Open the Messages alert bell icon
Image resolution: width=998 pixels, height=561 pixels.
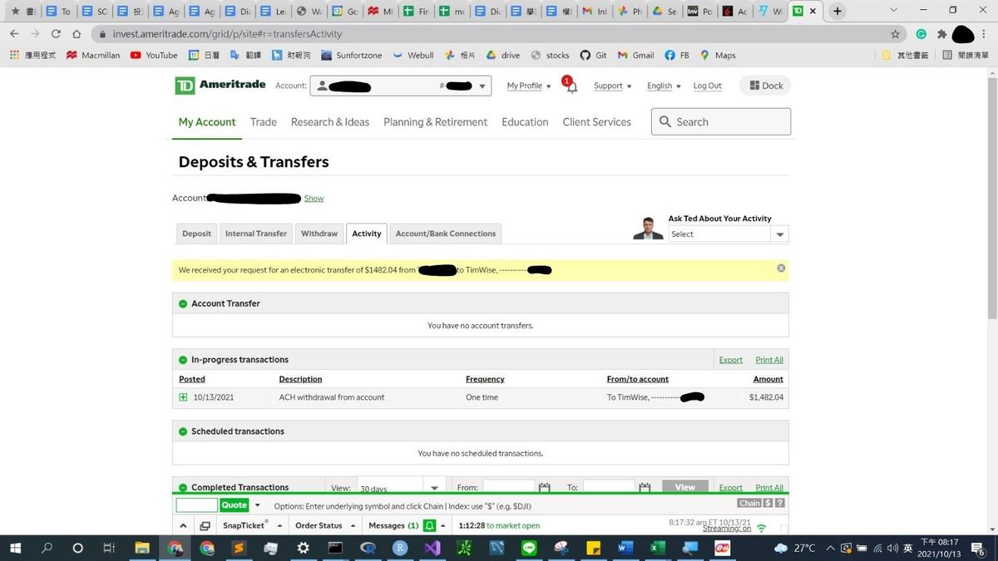tap(429, 526)
